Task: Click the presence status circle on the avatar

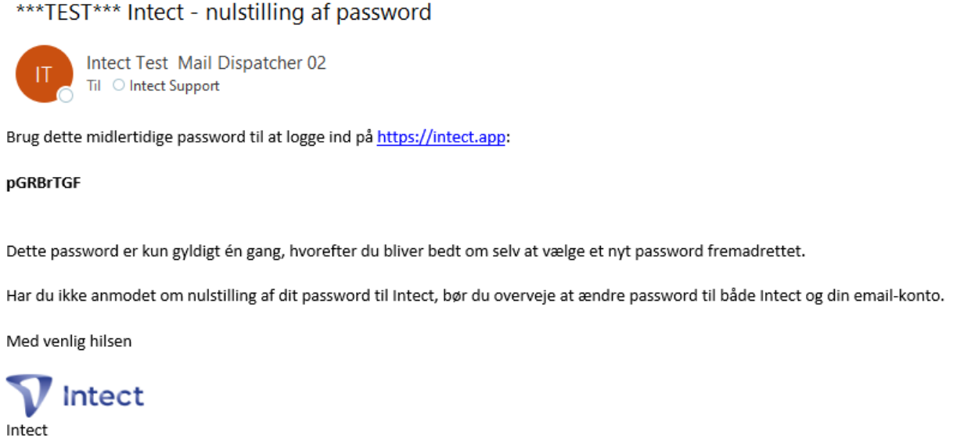Action: [66, 96]
